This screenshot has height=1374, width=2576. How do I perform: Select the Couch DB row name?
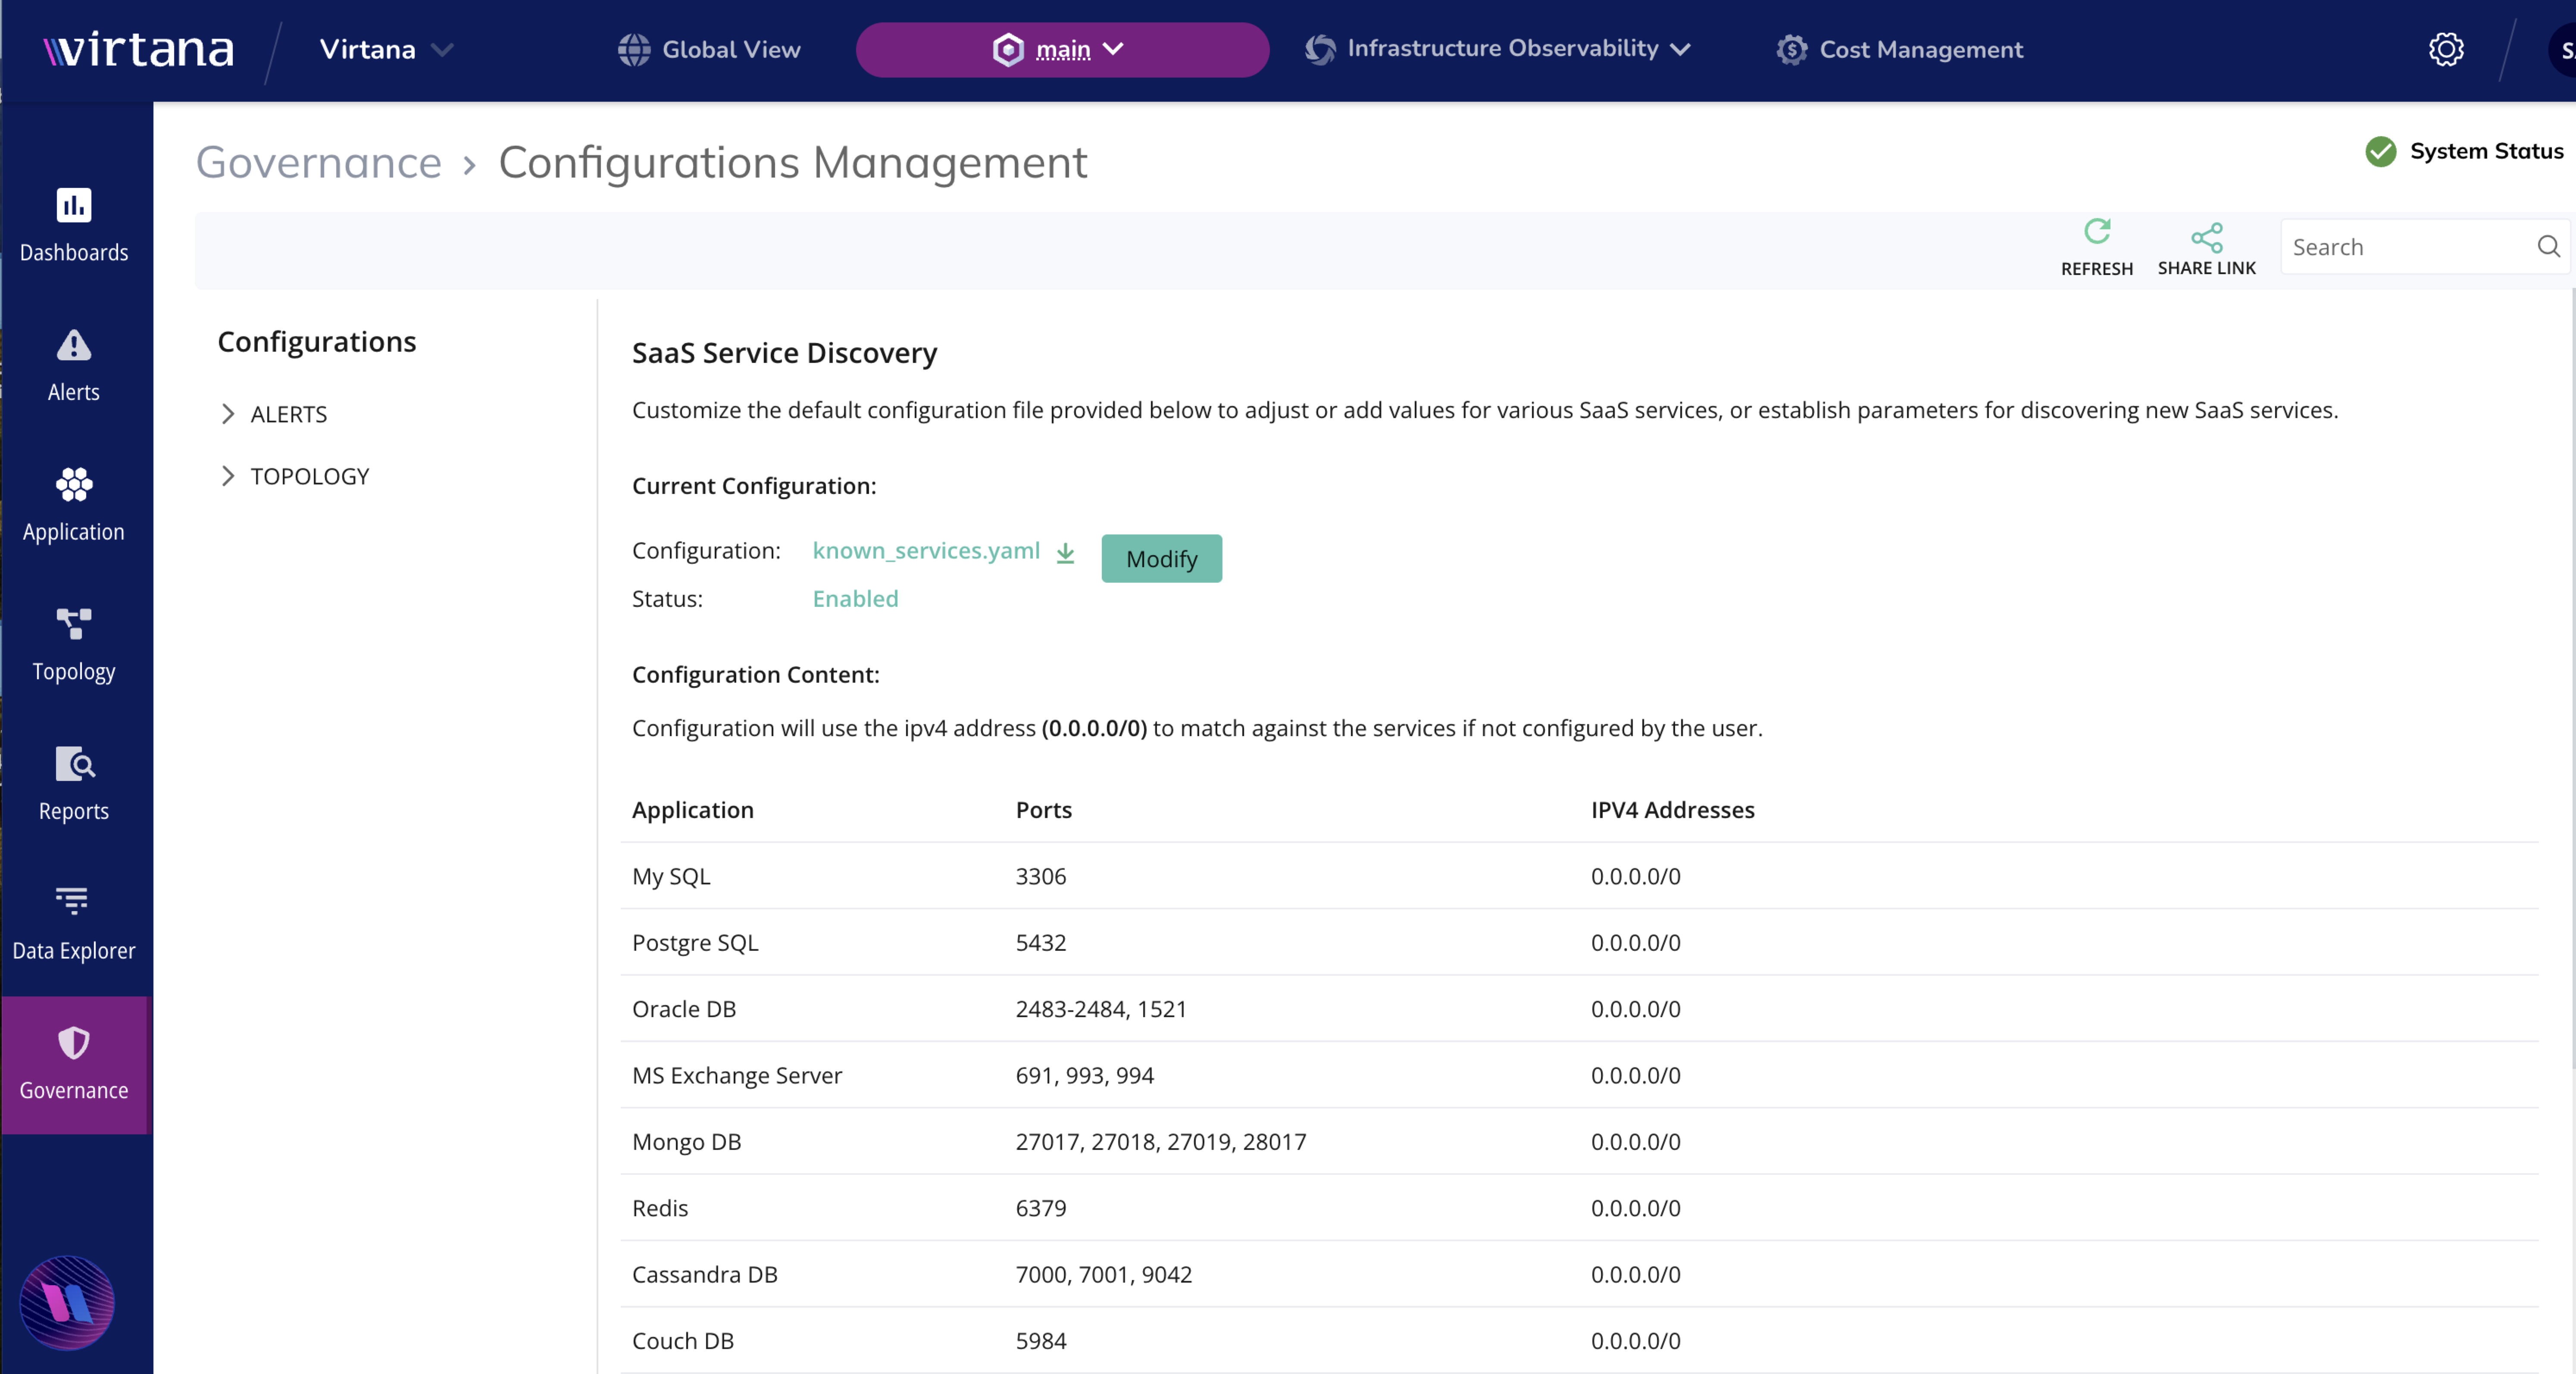click(x=683, y=1341)
